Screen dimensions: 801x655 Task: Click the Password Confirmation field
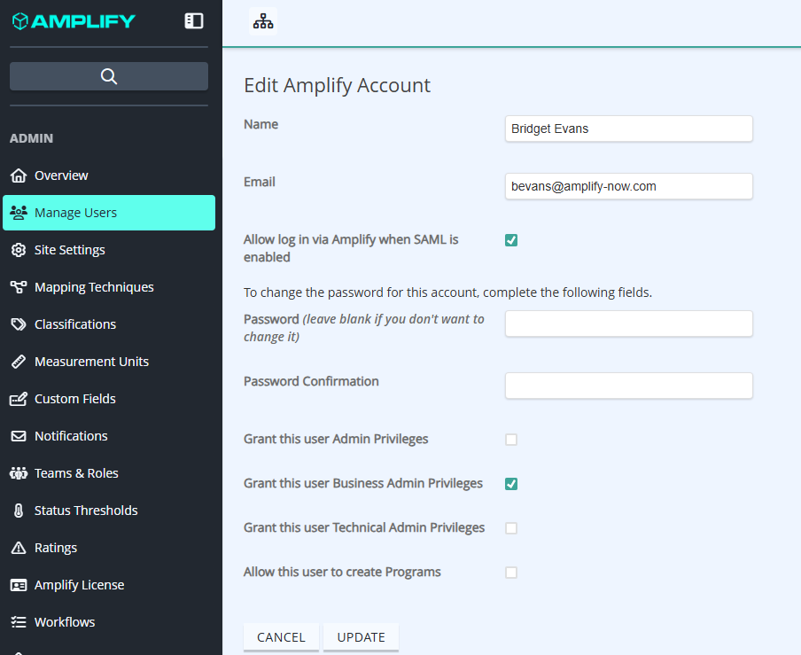tap(629, 386)
